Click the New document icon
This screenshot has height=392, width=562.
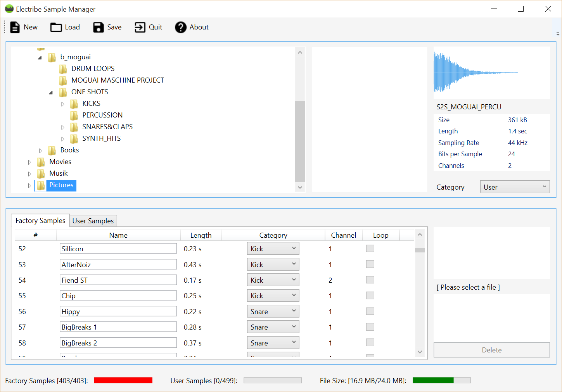[x=15, y=27]
